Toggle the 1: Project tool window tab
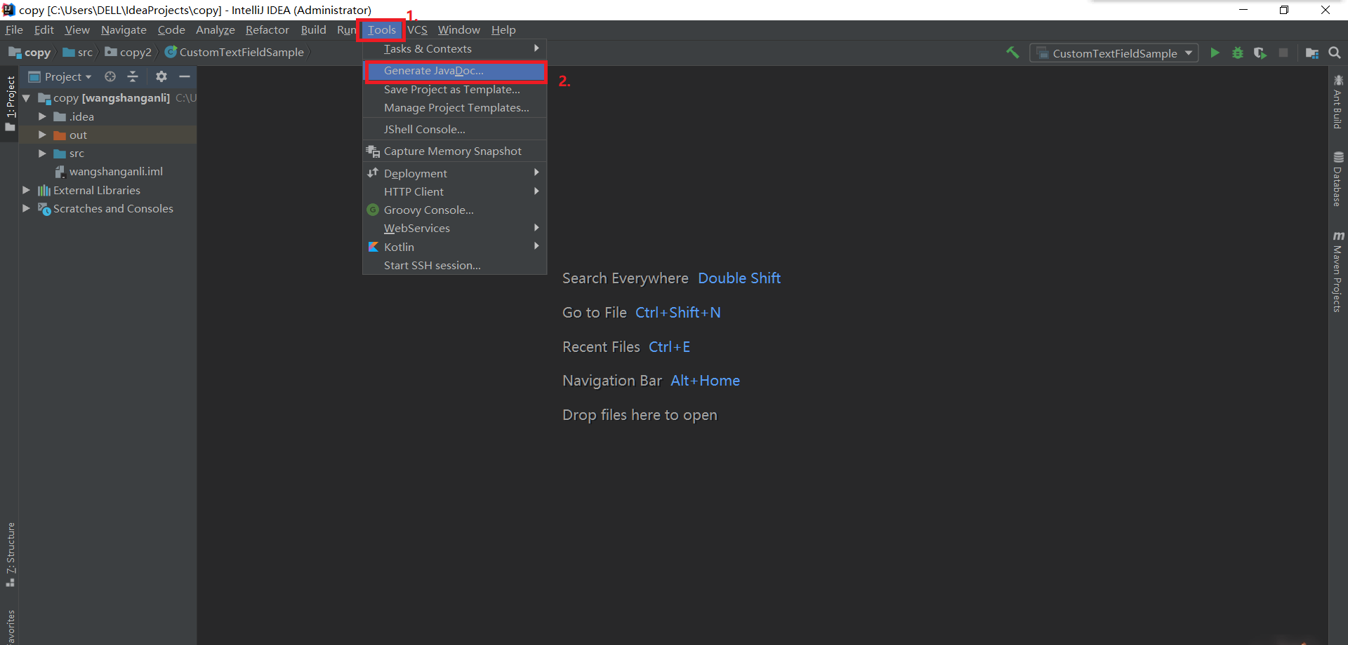This screenshot has width=1348, height=645. click(x=10, y=104)
